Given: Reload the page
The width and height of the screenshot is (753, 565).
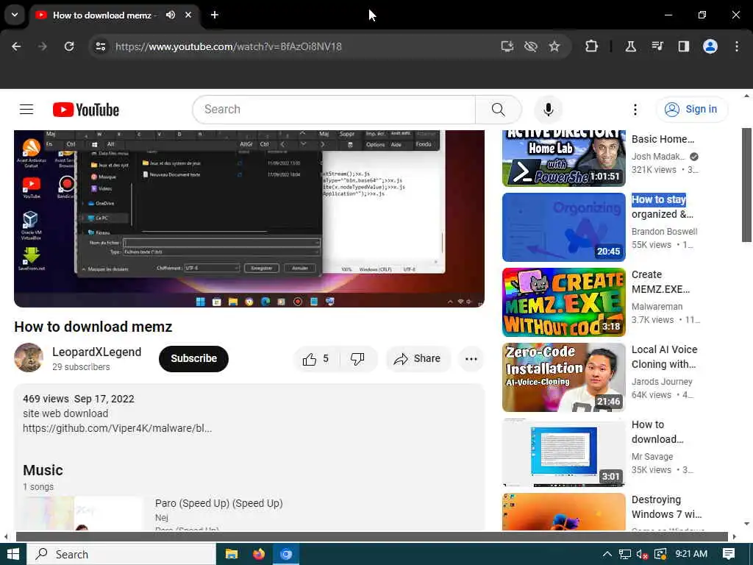Looking at the screenshot, I should point(69,46).
